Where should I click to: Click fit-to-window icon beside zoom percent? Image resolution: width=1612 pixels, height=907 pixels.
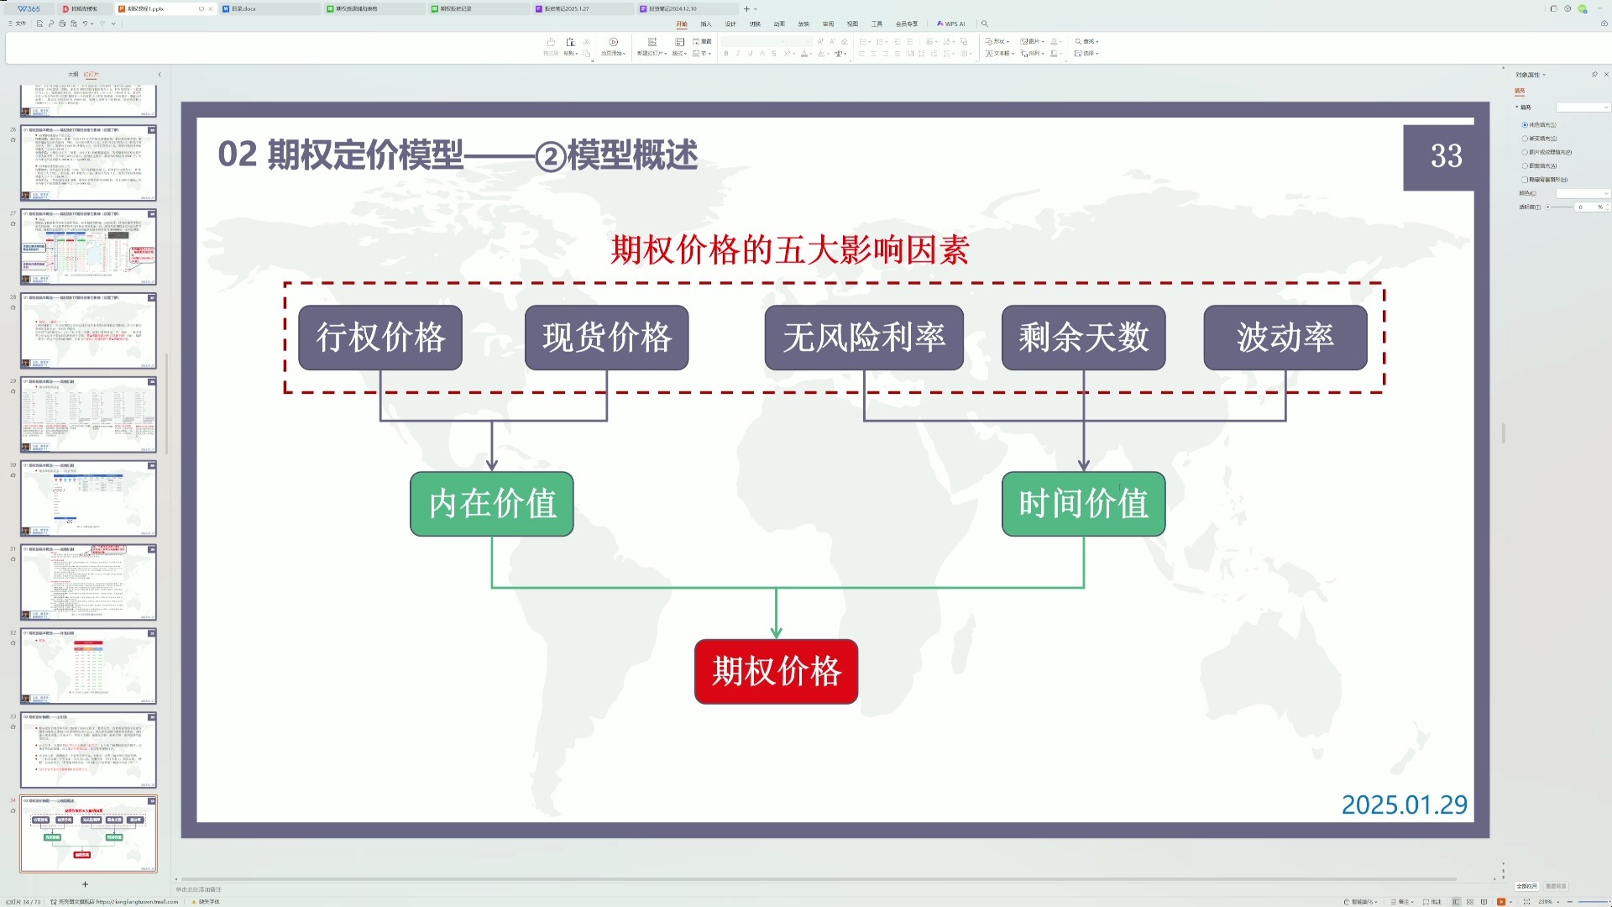(x=1526, y=901)
